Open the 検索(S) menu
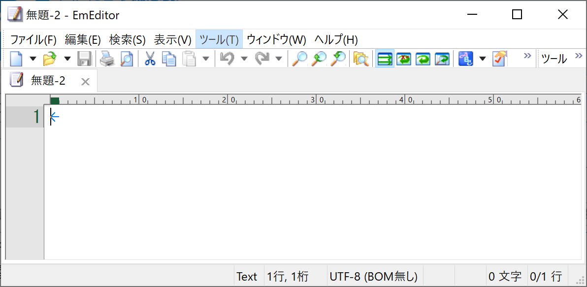Image resolution: width=587 pixels, height=287 pixels. [x=127, y=39]
